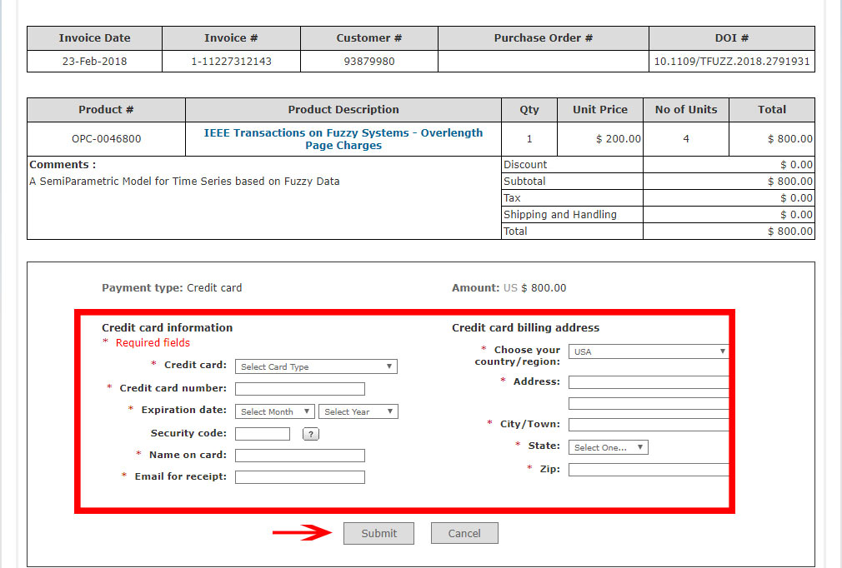
Task: Focus the Credit card number field
Action: (299, 389)
